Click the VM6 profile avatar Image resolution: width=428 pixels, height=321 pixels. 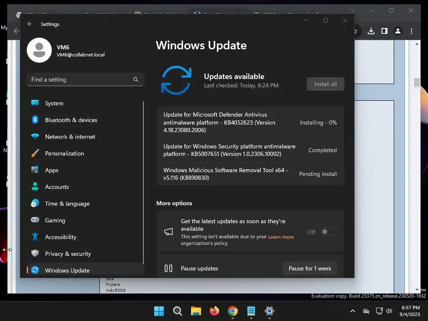click(39, 50)
